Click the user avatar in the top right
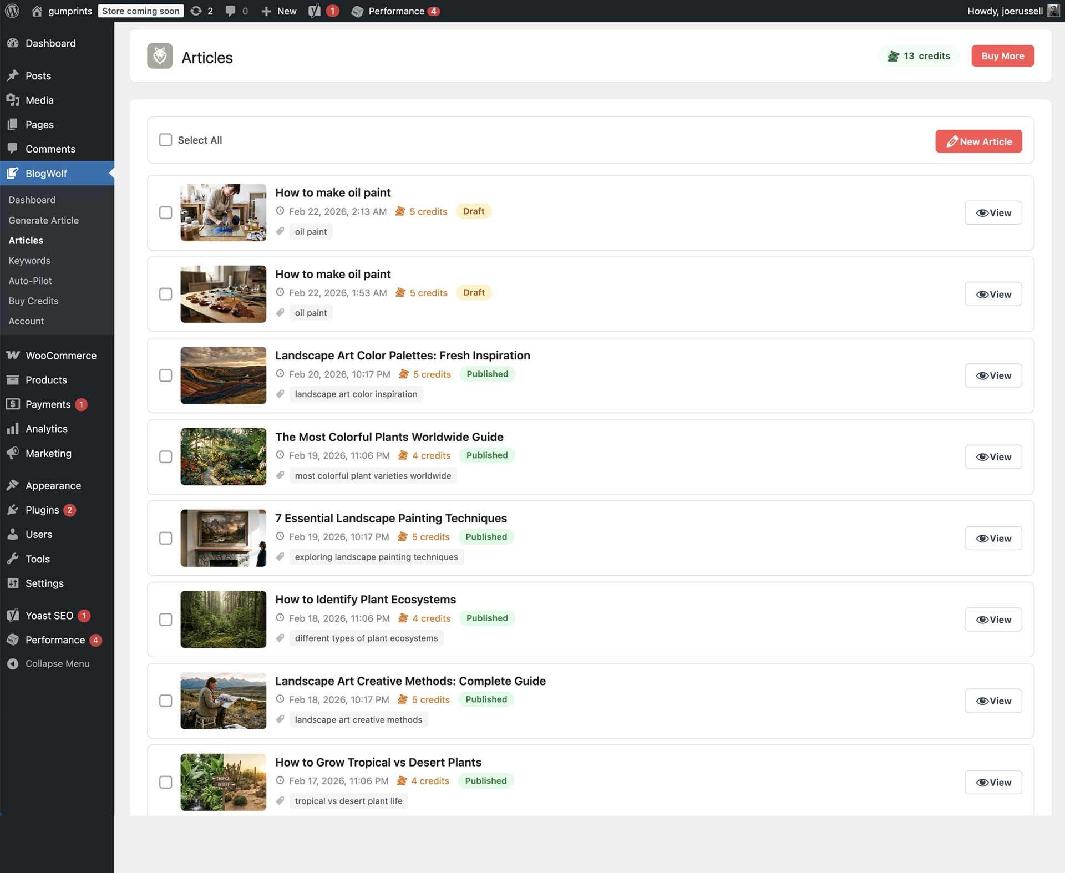1065x873 pixels. point(1053,11)
